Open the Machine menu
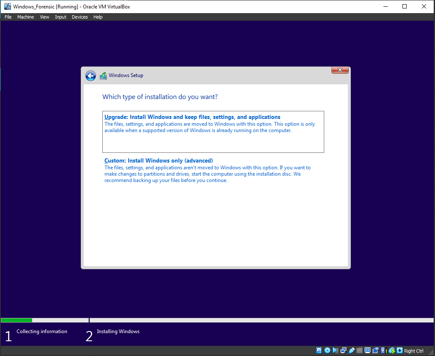435x356 pixels. 25,17
